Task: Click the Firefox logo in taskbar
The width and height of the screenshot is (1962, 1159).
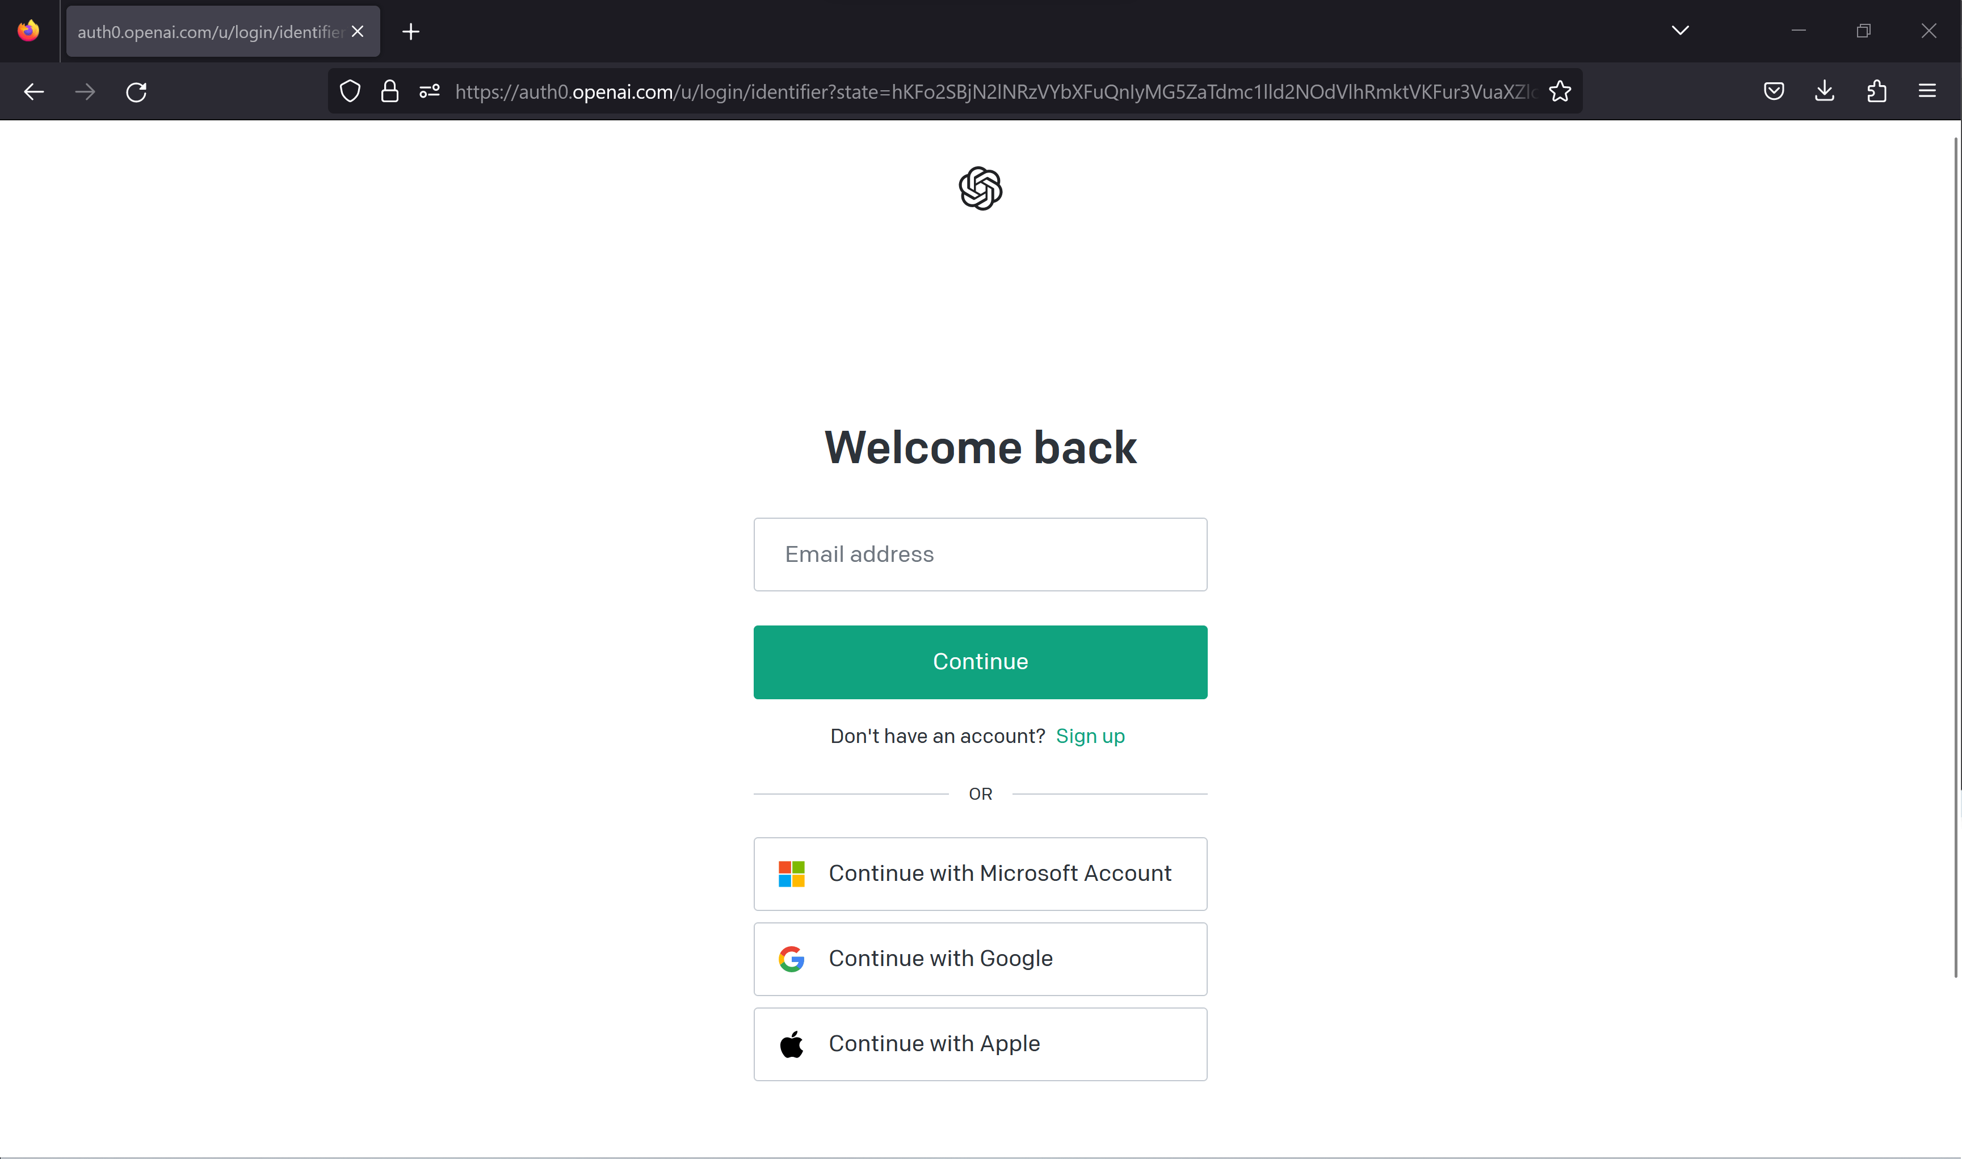Action: (28, 30)
